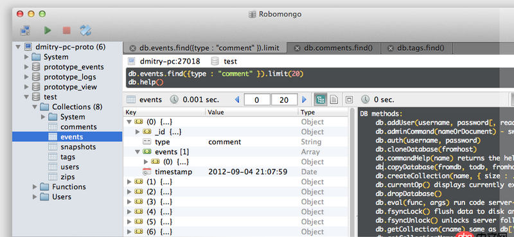514x237 pixels.
Task: Expand the prototype_events database
Action: [x=26, y=67]
